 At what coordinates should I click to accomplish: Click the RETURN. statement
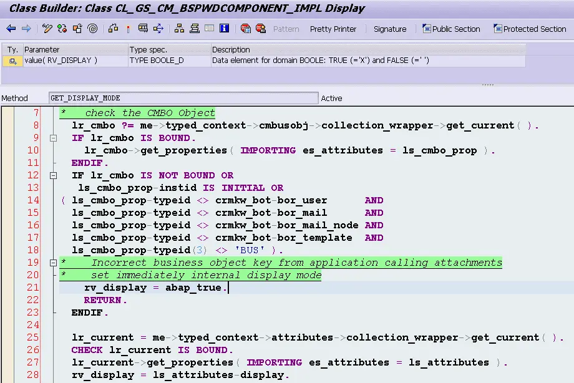coord(105,300)
